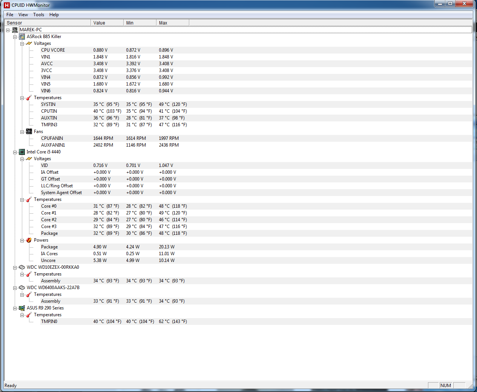Click the 2402 RPM fan value
The width and height of the screenshot is (477, 392).
[x=103, y=145]
